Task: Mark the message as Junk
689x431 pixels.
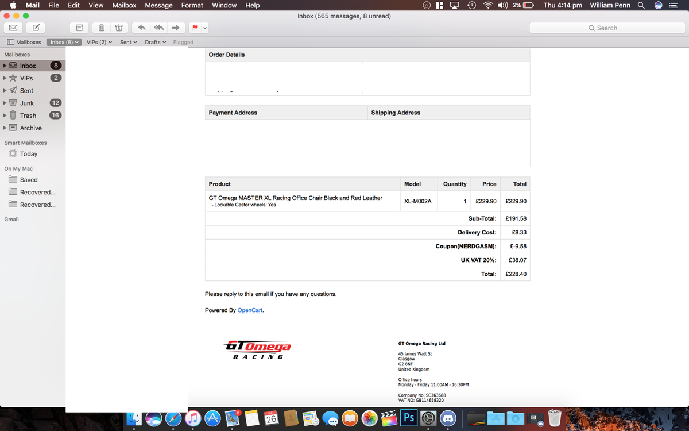Action: click(x=119, y=27)
